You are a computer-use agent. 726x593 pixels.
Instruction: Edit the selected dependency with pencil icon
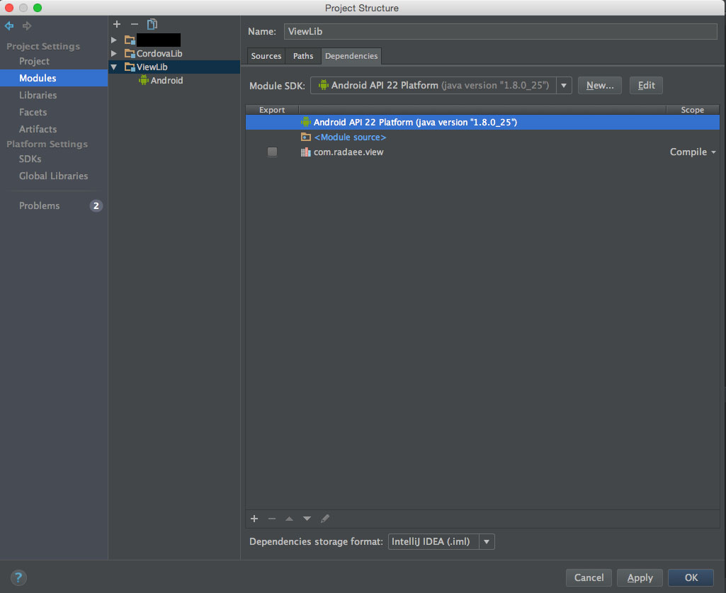325,519
